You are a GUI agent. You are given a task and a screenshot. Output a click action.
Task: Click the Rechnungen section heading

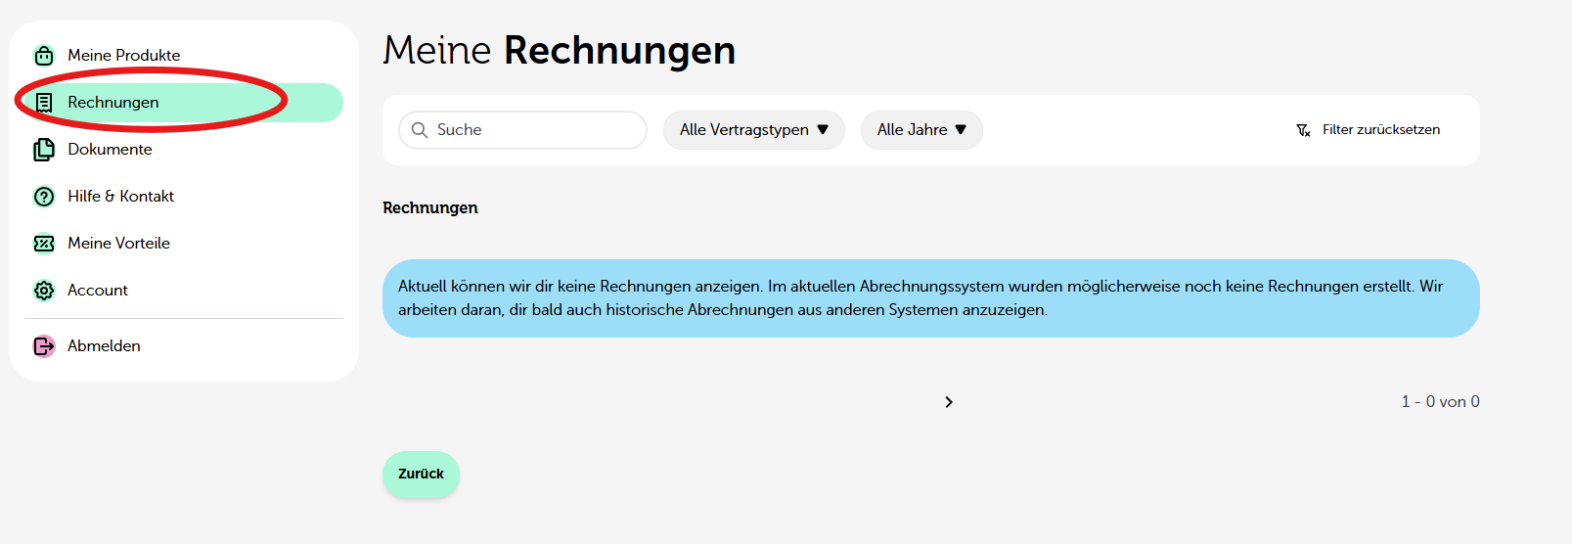(x=430, y=208)
